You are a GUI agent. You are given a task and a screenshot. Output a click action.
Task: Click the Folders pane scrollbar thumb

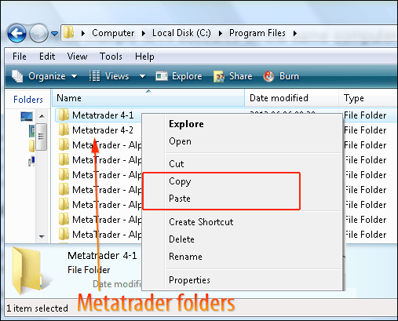click(x=41, y=137)
